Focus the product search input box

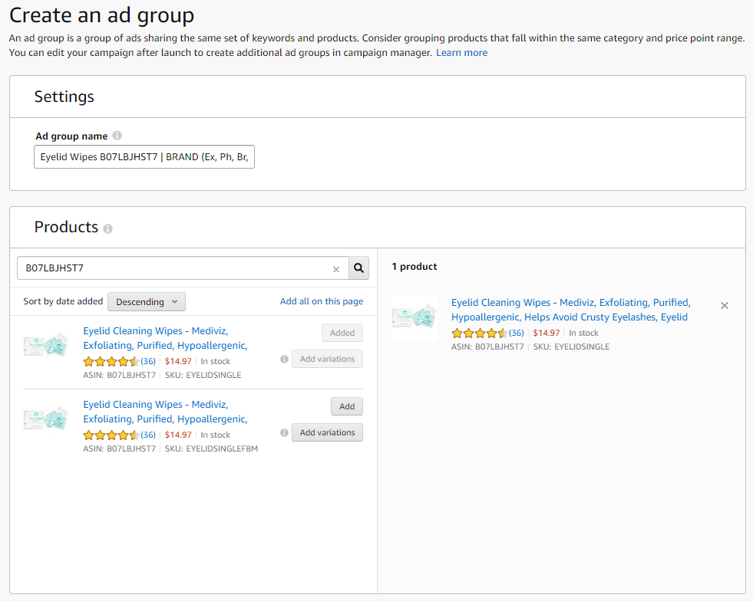pos(175,268)
